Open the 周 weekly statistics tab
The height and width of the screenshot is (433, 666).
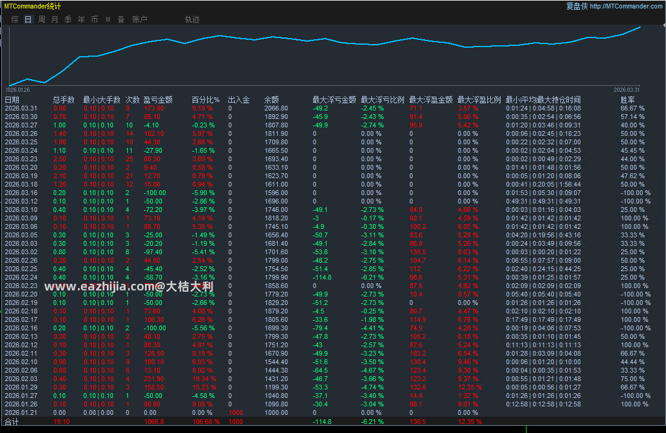point(42,19)
